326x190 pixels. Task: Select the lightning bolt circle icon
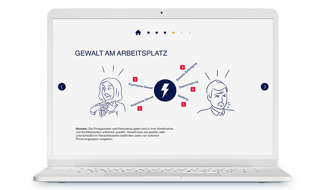[165, 90]
